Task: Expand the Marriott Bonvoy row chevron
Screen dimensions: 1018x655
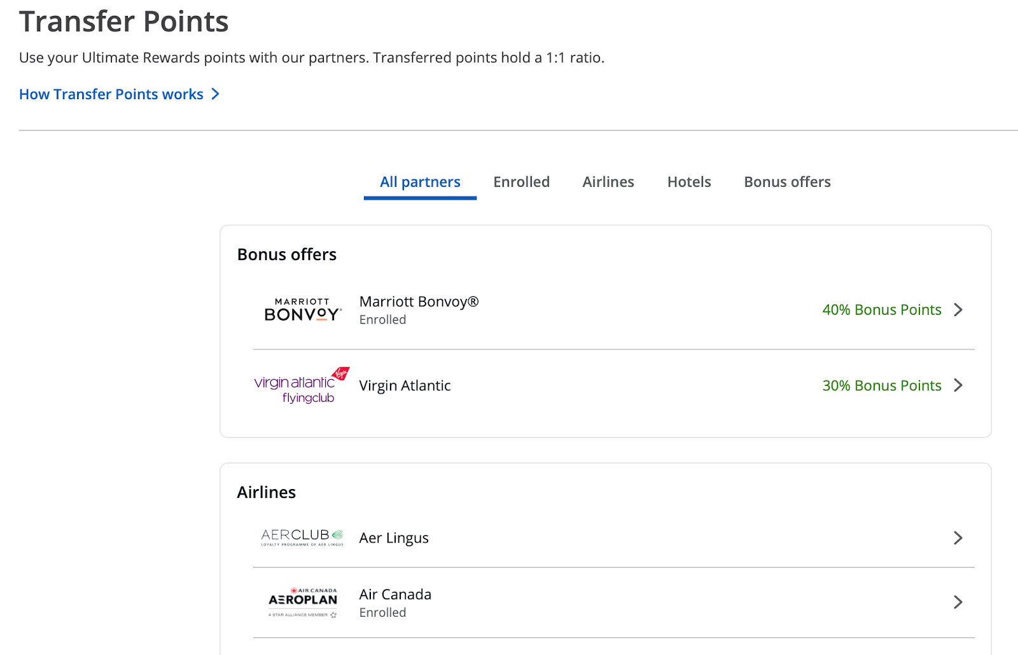Action: pyautogui.click(x=958, y=310)
